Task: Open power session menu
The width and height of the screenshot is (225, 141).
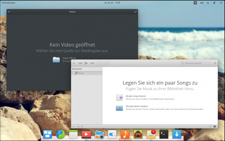Action: pos(221,3)
